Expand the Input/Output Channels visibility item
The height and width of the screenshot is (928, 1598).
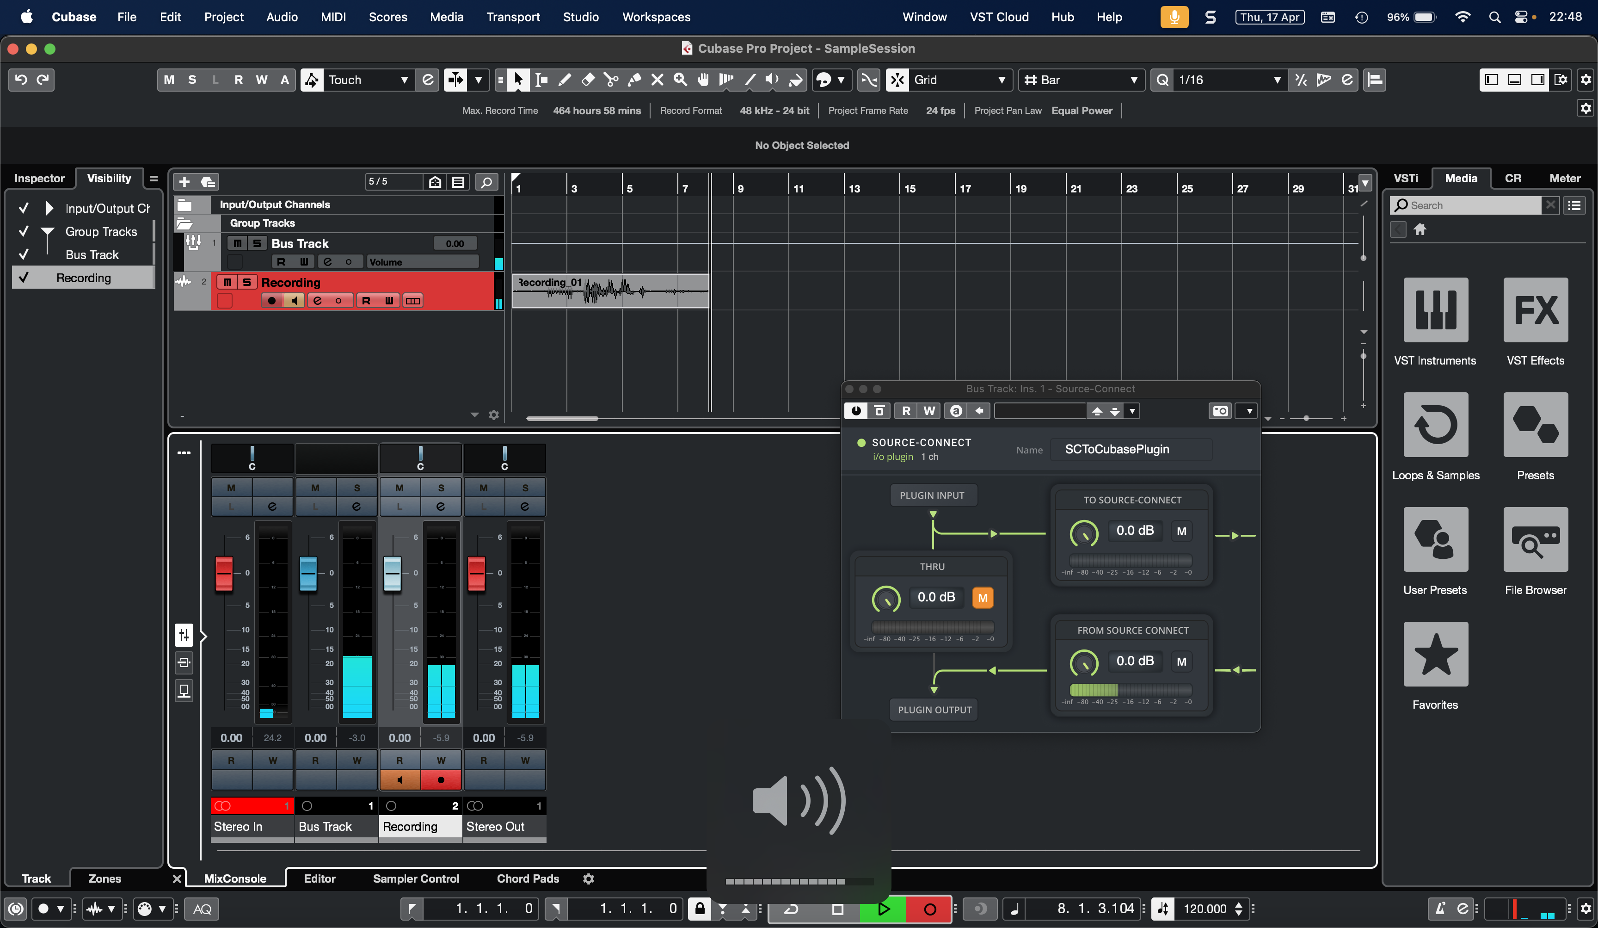click(49, 208)
